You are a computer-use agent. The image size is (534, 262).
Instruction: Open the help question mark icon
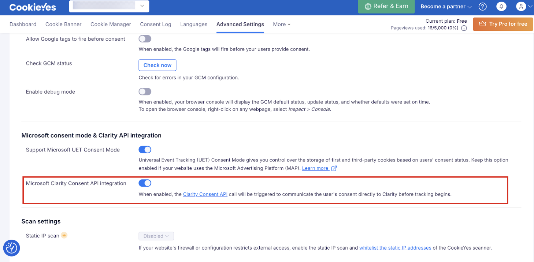pos(483,7)
